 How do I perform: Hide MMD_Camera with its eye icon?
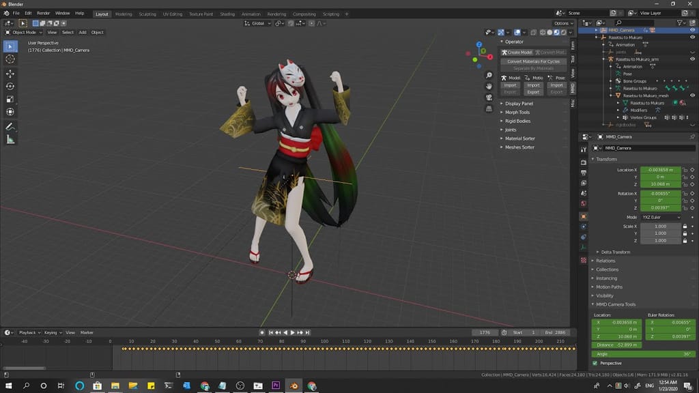[691, 29]
